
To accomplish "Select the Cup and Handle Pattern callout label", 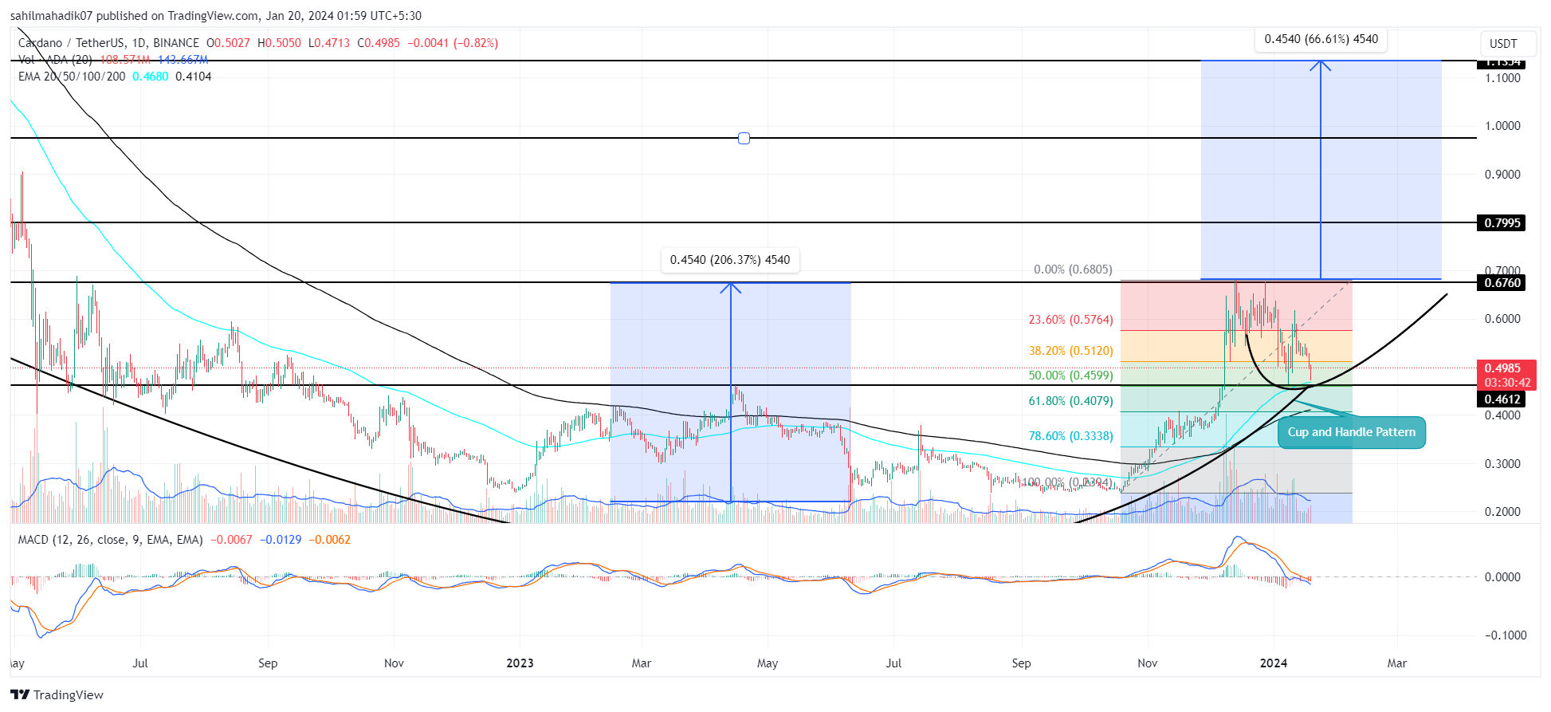I will click(1351, 432).
